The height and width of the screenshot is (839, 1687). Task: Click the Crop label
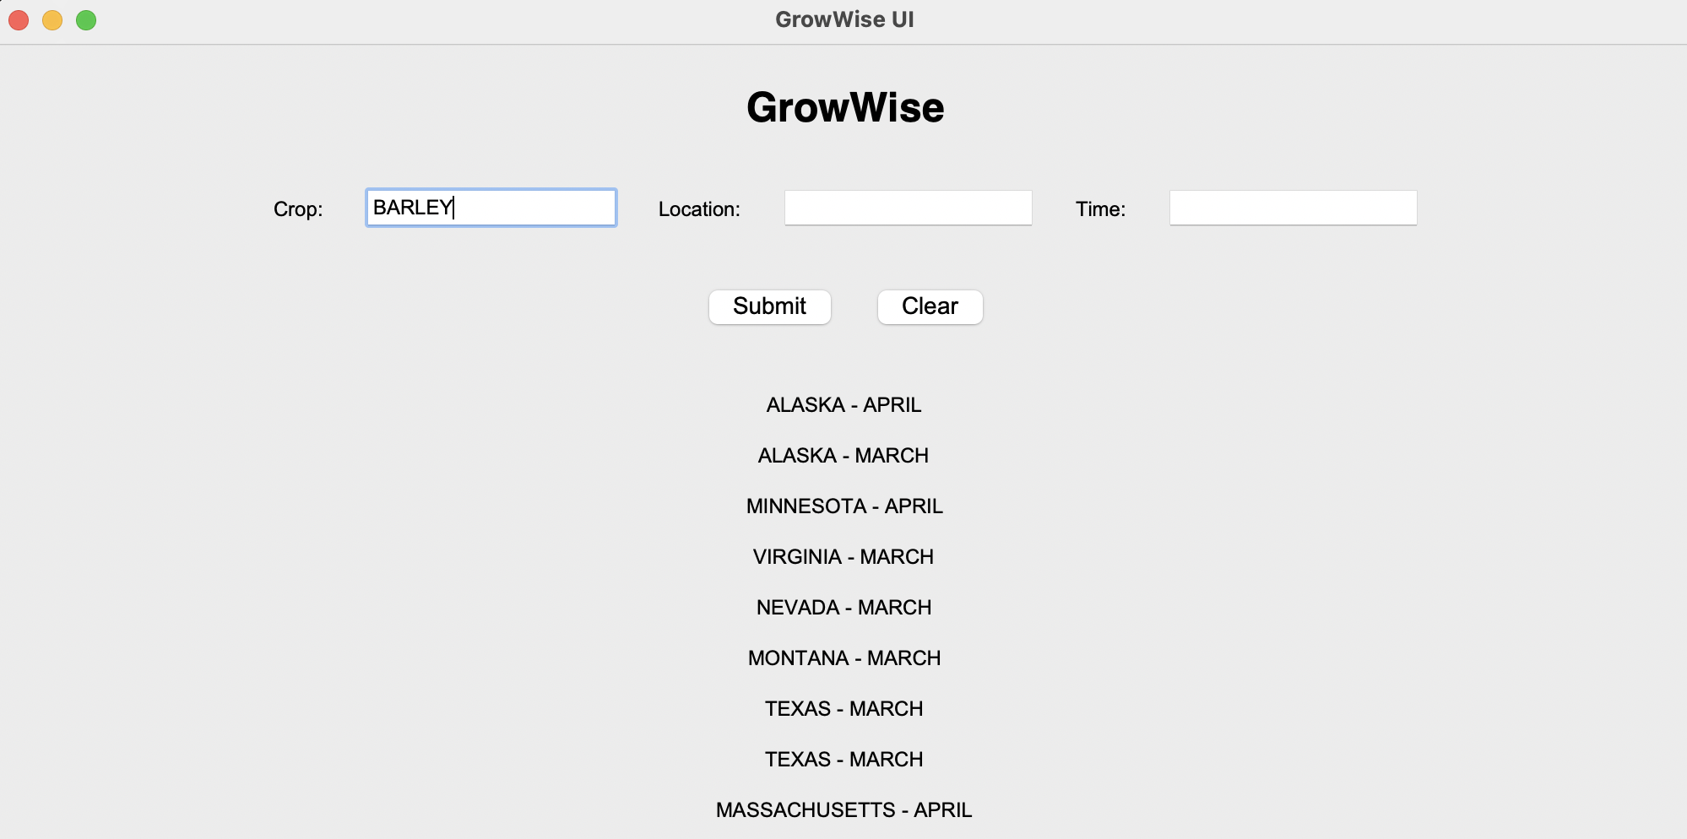pyautogui.click(x=299, y=208)
